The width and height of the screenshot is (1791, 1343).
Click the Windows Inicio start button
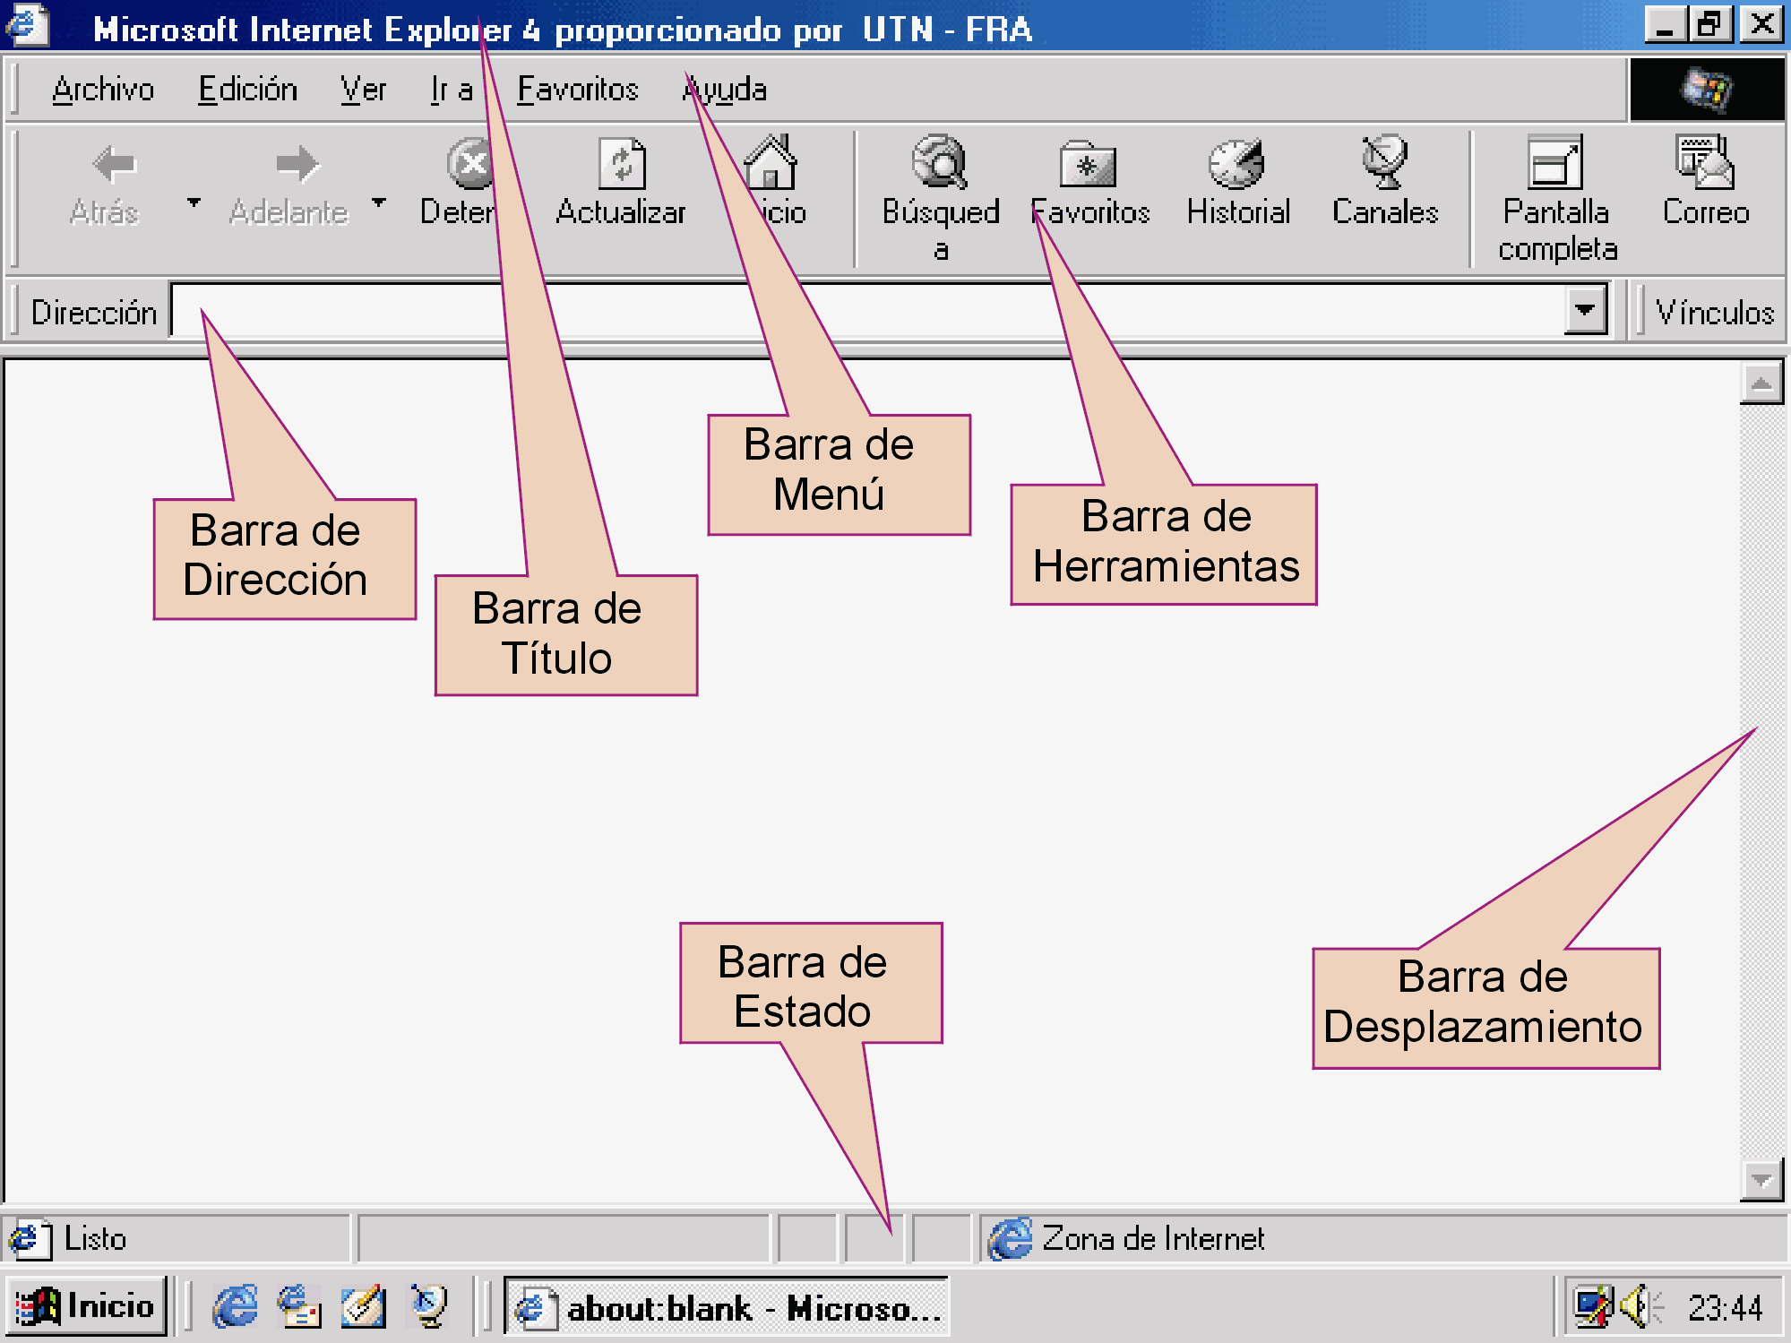(x=87, y=1306)
